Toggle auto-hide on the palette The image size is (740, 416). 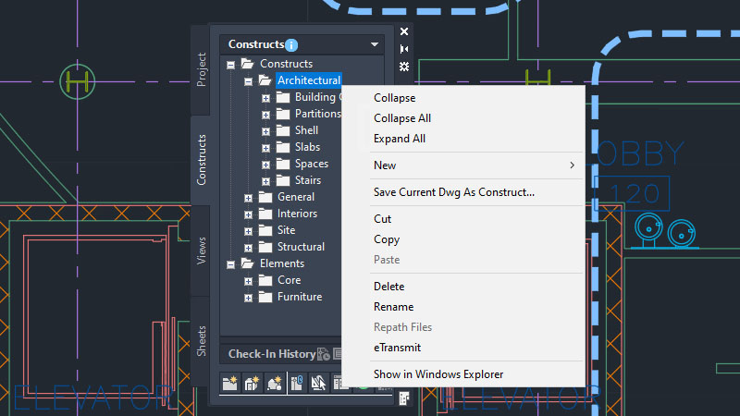pyautogui.click(x=404, y=49)
